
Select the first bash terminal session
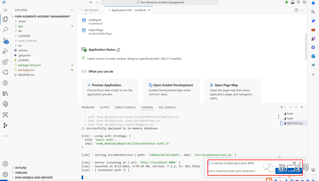click(x=294, y=113)
